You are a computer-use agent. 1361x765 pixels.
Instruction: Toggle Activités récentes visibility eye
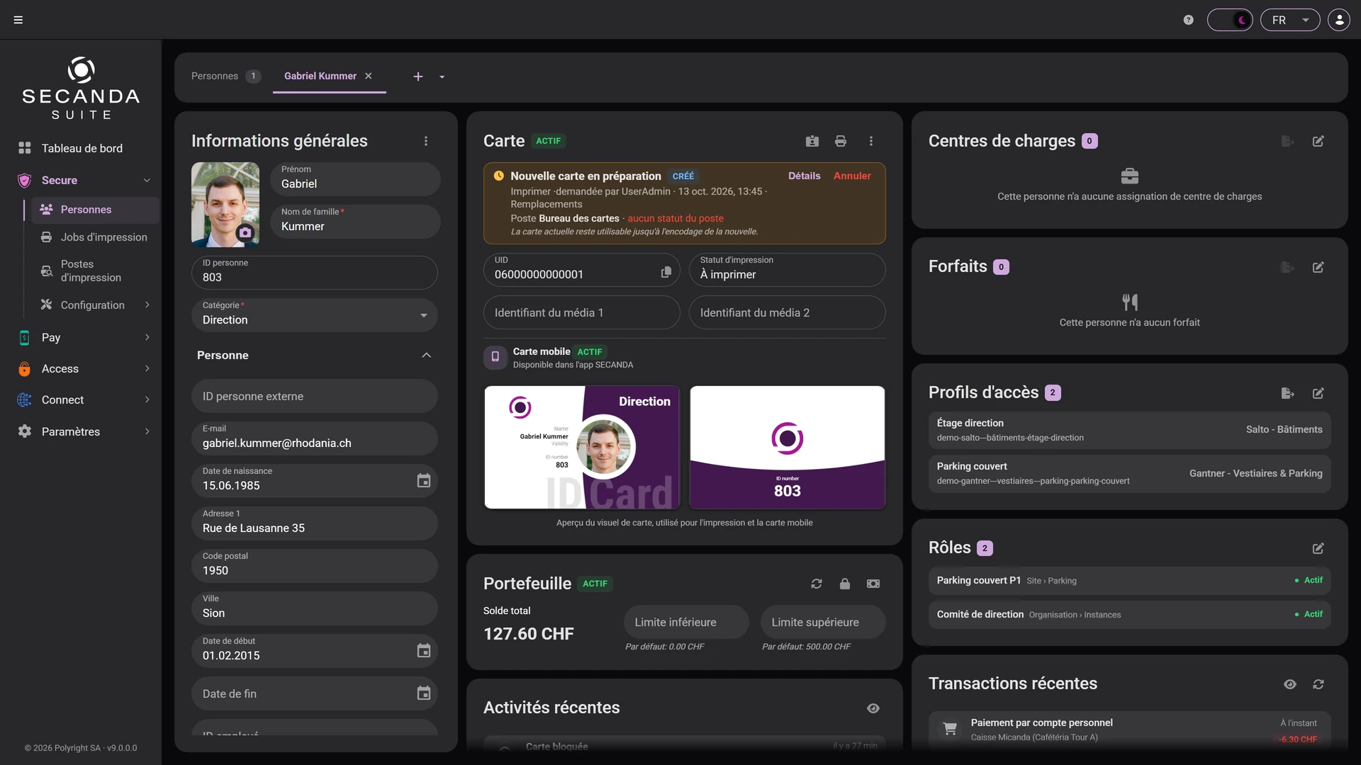pyautogui.click(x=873, y=708)
